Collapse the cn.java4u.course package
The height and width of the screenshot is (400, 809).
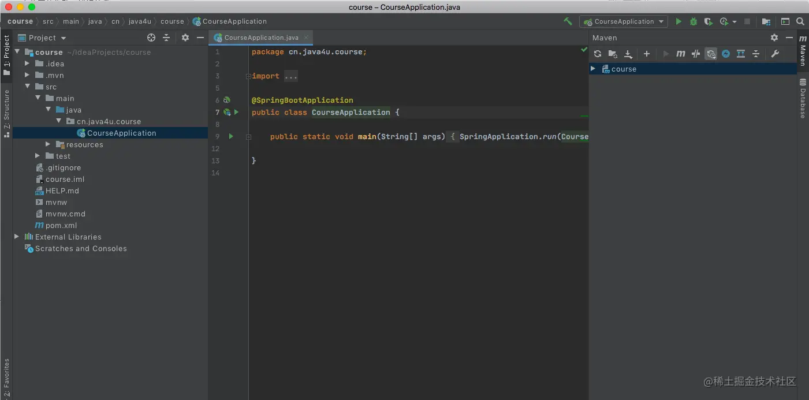tap(58, 121)
